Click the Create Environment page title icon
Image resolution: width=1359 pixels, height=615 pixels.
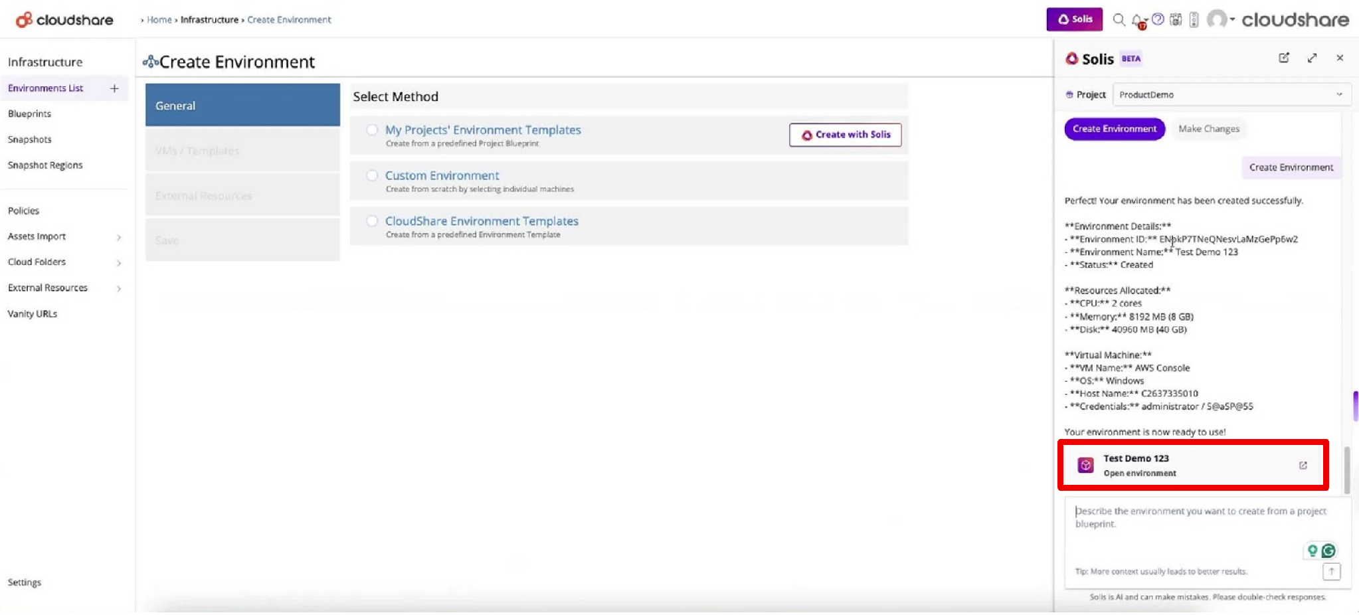coord(150,62)
